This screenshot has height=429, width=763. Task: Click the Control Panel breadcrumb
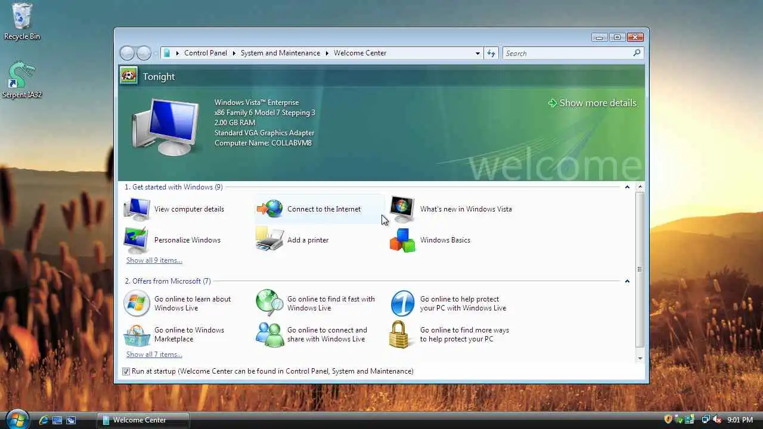206,53
